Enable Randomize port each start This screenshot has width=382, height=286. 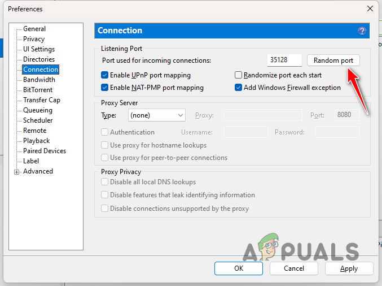[x=238, y=75]
